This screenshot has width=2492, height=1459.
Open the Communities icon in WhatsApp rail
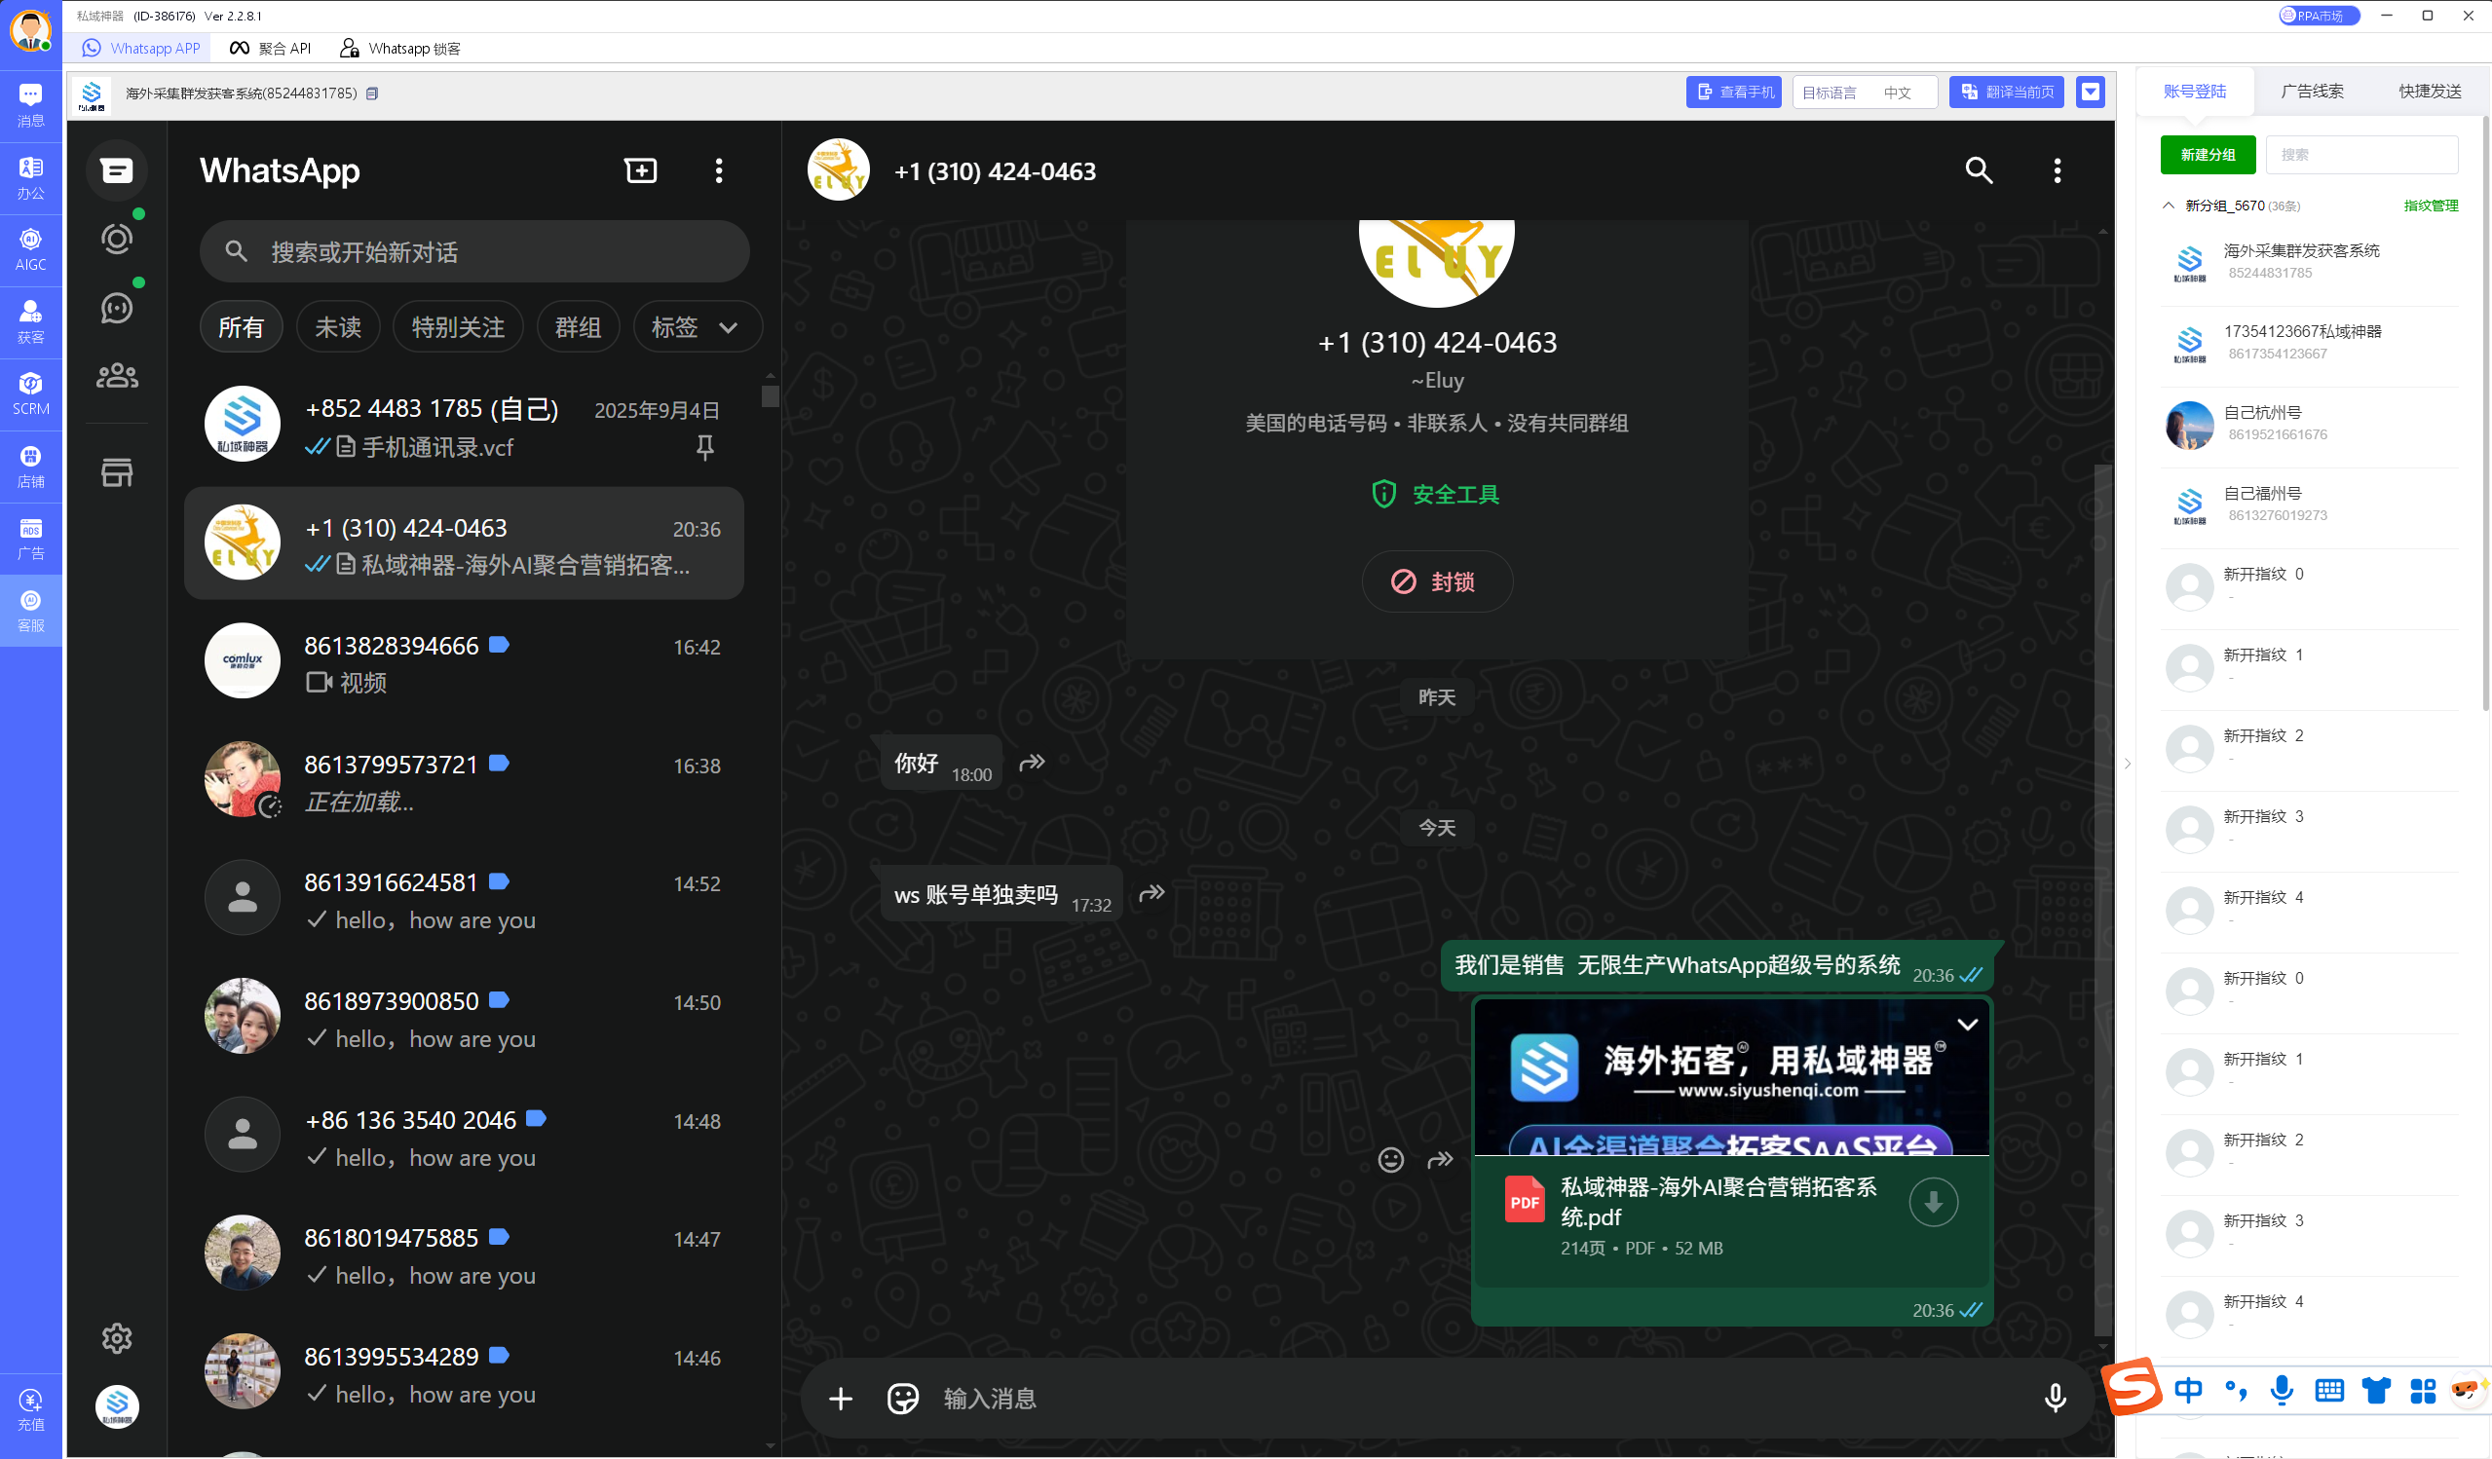pyautogui.click(x=116, y=375)
